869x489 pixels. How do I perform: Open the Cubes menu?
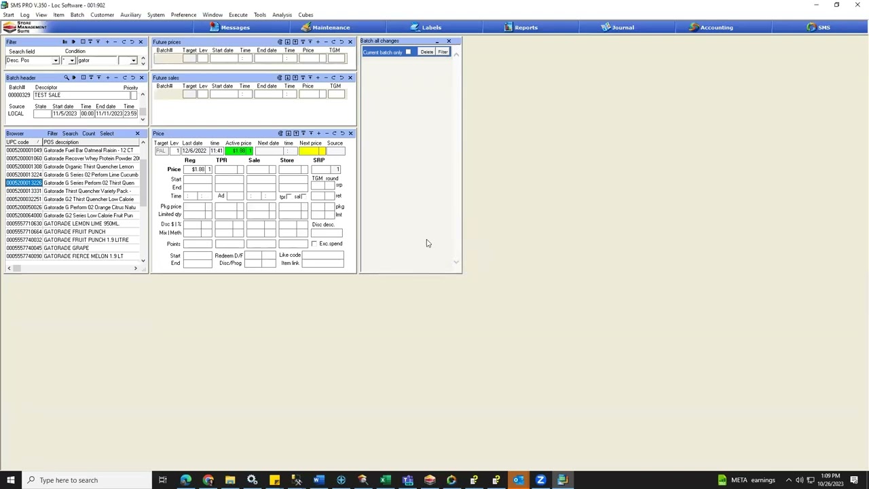tap(306, 15)
